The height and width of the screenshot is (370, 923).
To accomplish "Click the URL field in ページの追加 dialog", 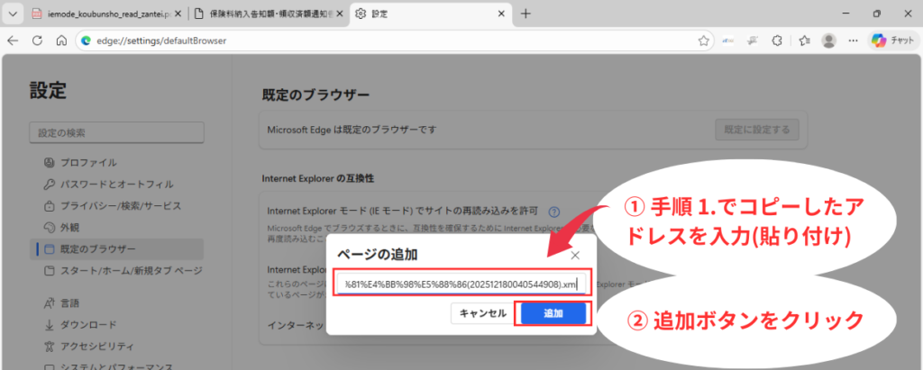I will point(461,284).
